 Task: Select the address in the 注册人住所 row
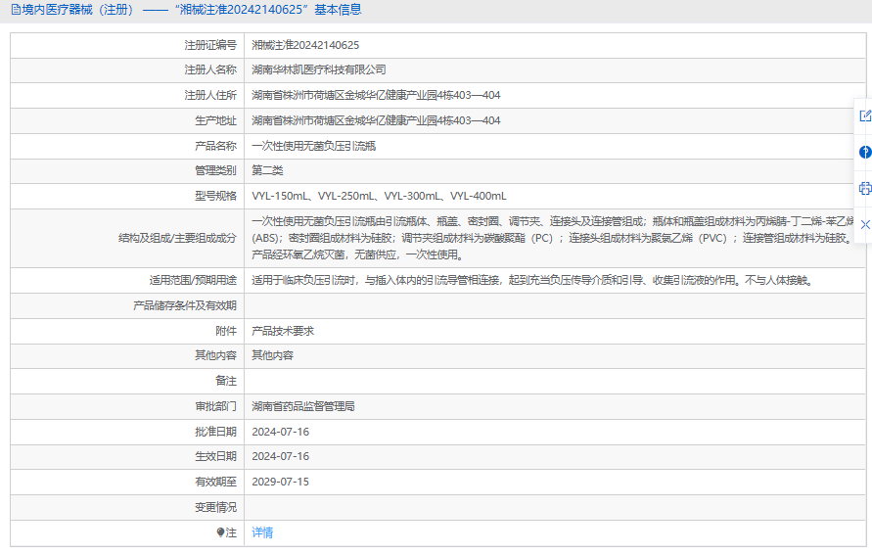point(376,95)
